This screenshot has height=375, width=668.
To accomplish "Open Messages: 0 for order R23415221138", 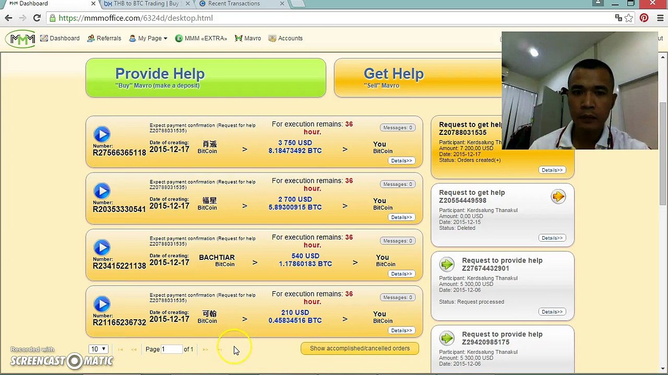I will click(397, 241).
